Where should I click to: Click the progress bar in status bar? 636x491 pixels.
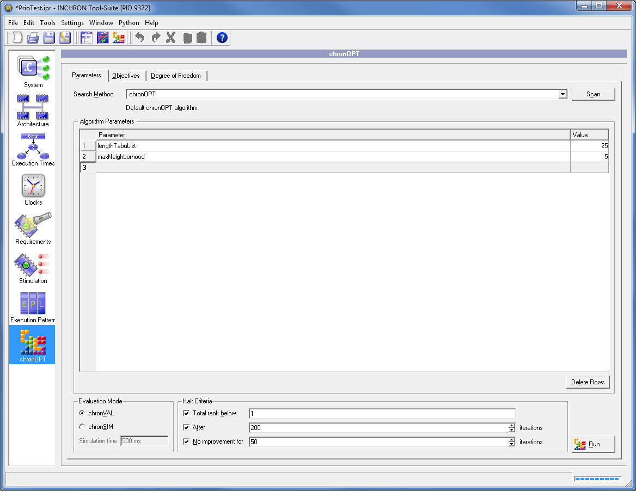point(597,479)
